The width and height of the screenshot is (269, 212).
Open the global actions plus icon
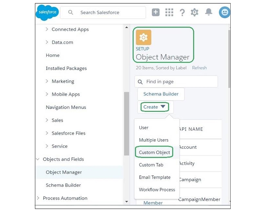click(156, 12)
